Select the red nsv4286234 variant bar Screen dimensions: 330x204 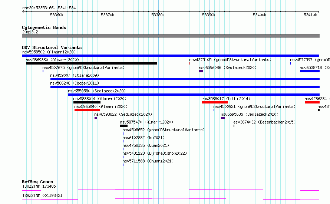(x=312, y=102)
